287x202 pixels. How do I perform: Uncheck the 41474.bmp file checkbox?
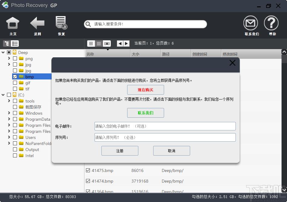pyautogui.click(x=88, y=181)
